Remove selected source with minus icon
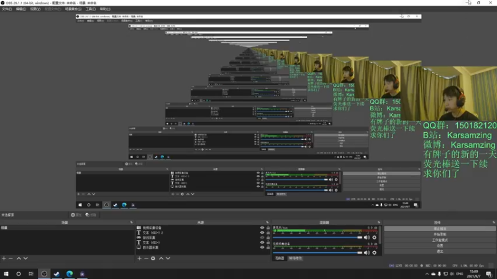Image resolution: width=497 pixels, height=279 pixels. tap(146, 259)
